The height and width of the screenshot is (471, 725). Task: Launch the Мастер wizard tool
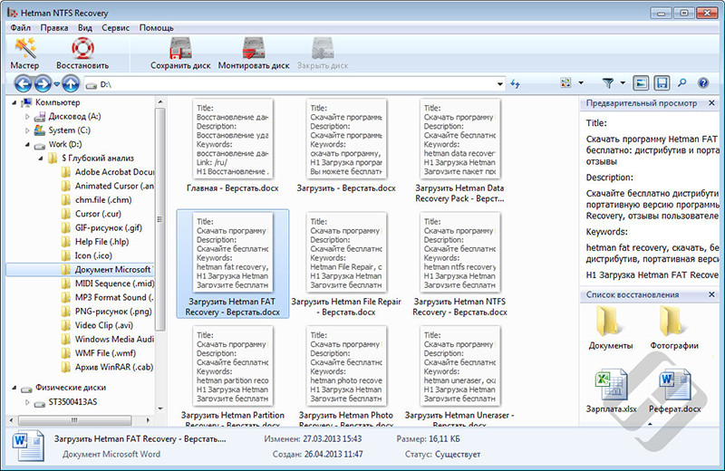tap(25, 53)
